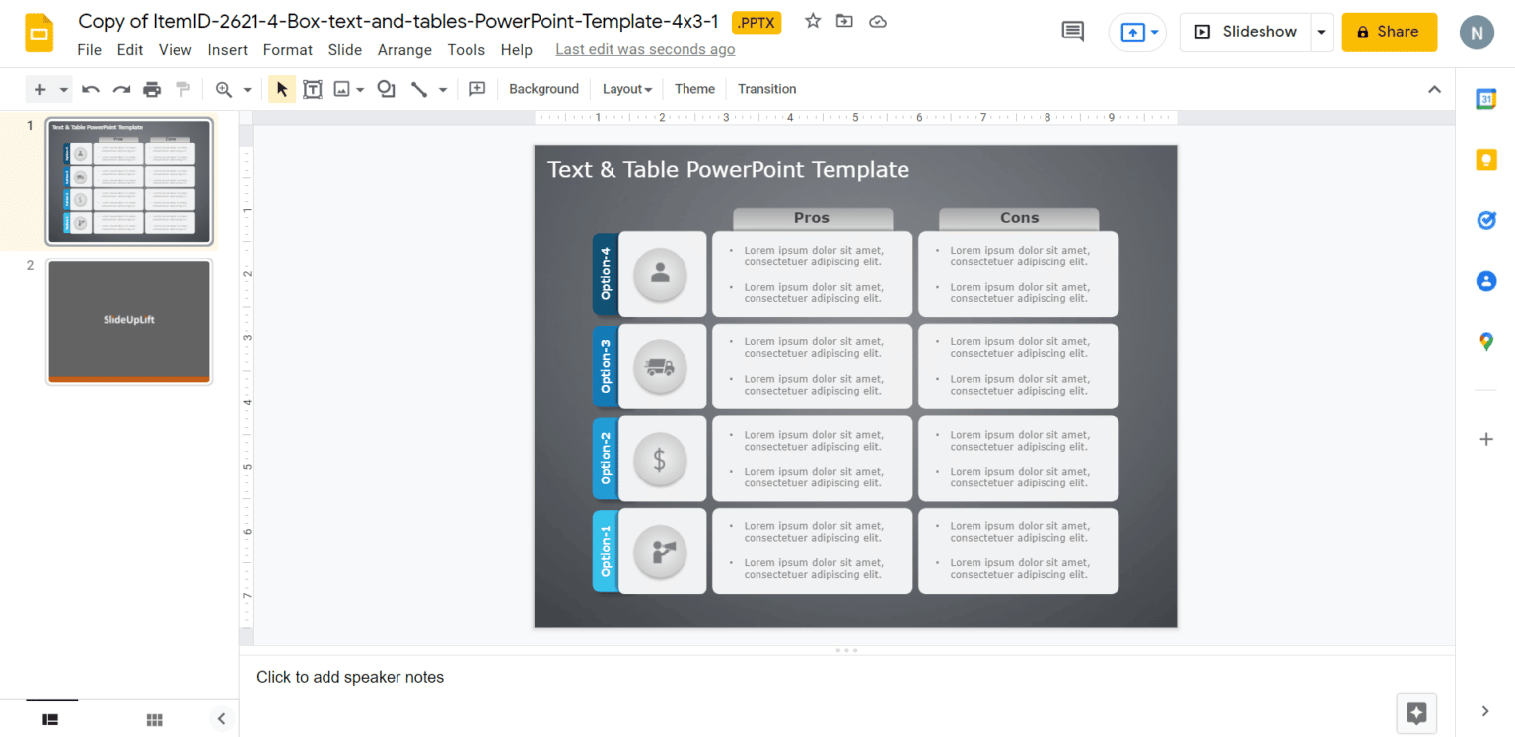Open Google Calendar from the side panel

coord(1486,99)
